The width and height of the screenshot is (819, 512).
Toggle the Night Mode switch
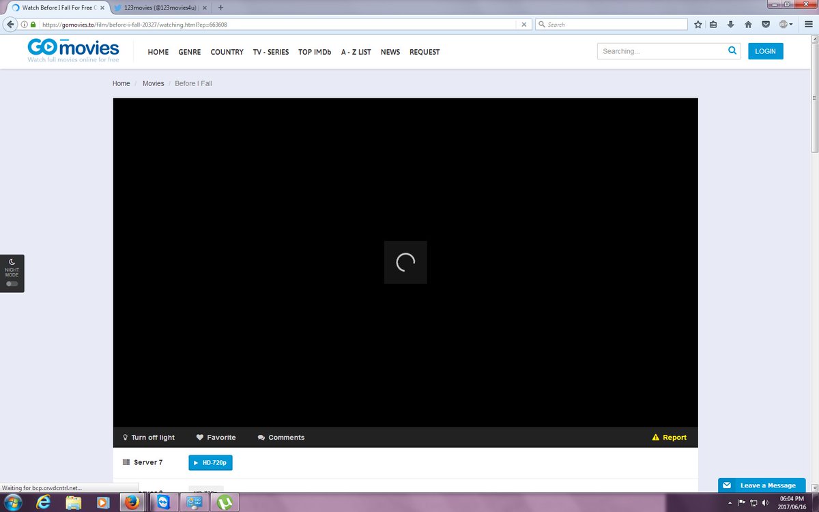pos(12,283)
